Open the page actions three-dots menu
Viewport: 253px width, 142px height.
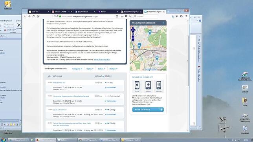122,16
